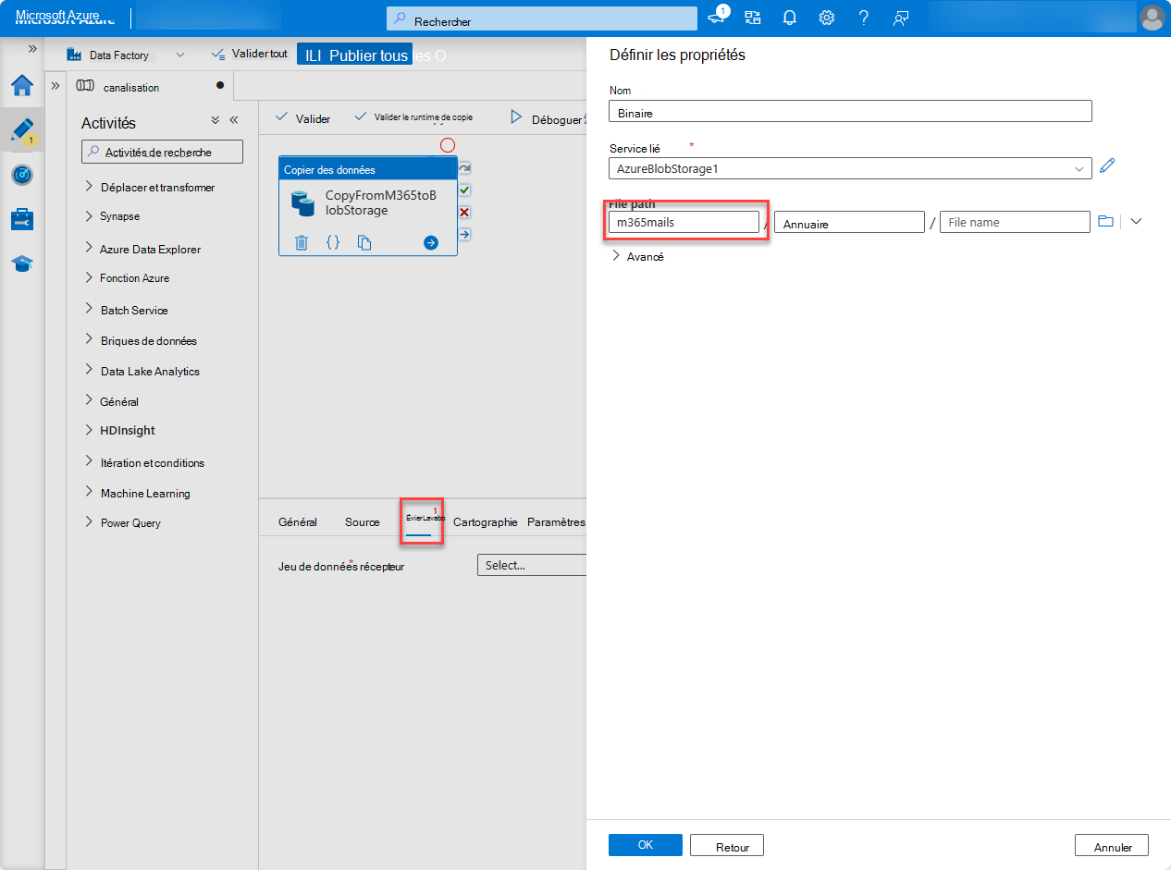Viewport: 1171px width, 870px height.
Task: Open the Service lié dropdown
Action: click(1079, 168)
